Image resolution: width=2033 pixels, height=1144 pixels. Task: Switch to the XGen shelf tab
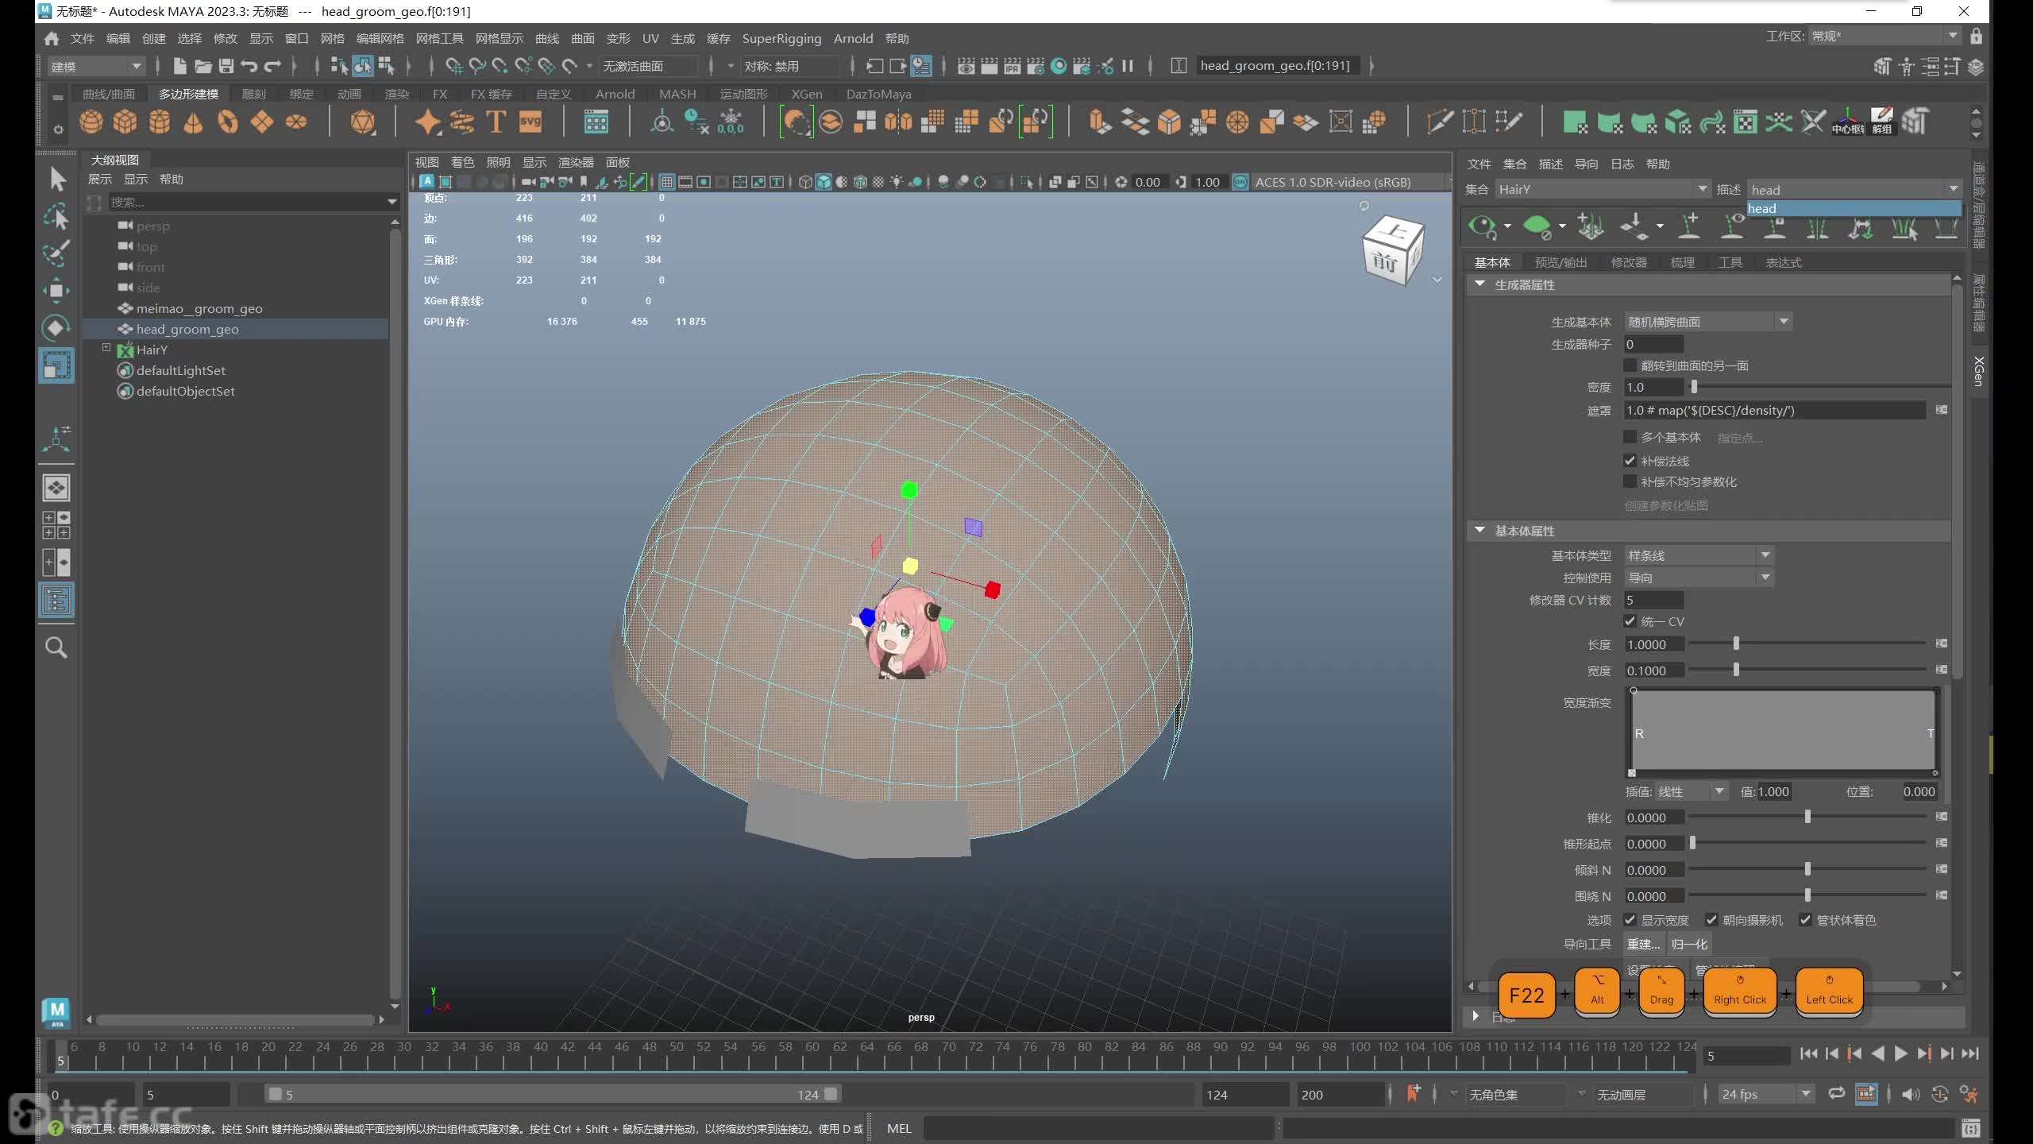pos(807,94)
